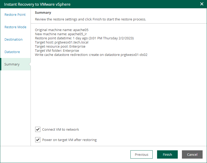Select the Datastore step
Screen dimensions: 207x163
coord(12,52)
